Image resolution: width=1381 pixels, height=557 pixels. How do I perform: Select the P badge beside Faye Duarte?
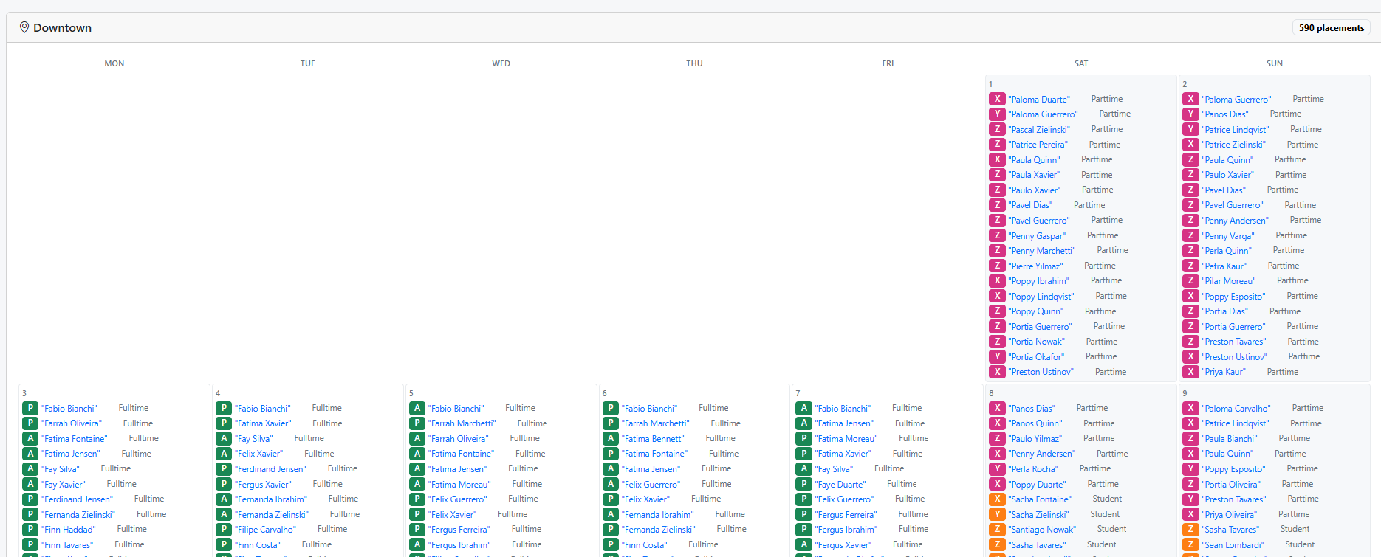tap(803, 484)
